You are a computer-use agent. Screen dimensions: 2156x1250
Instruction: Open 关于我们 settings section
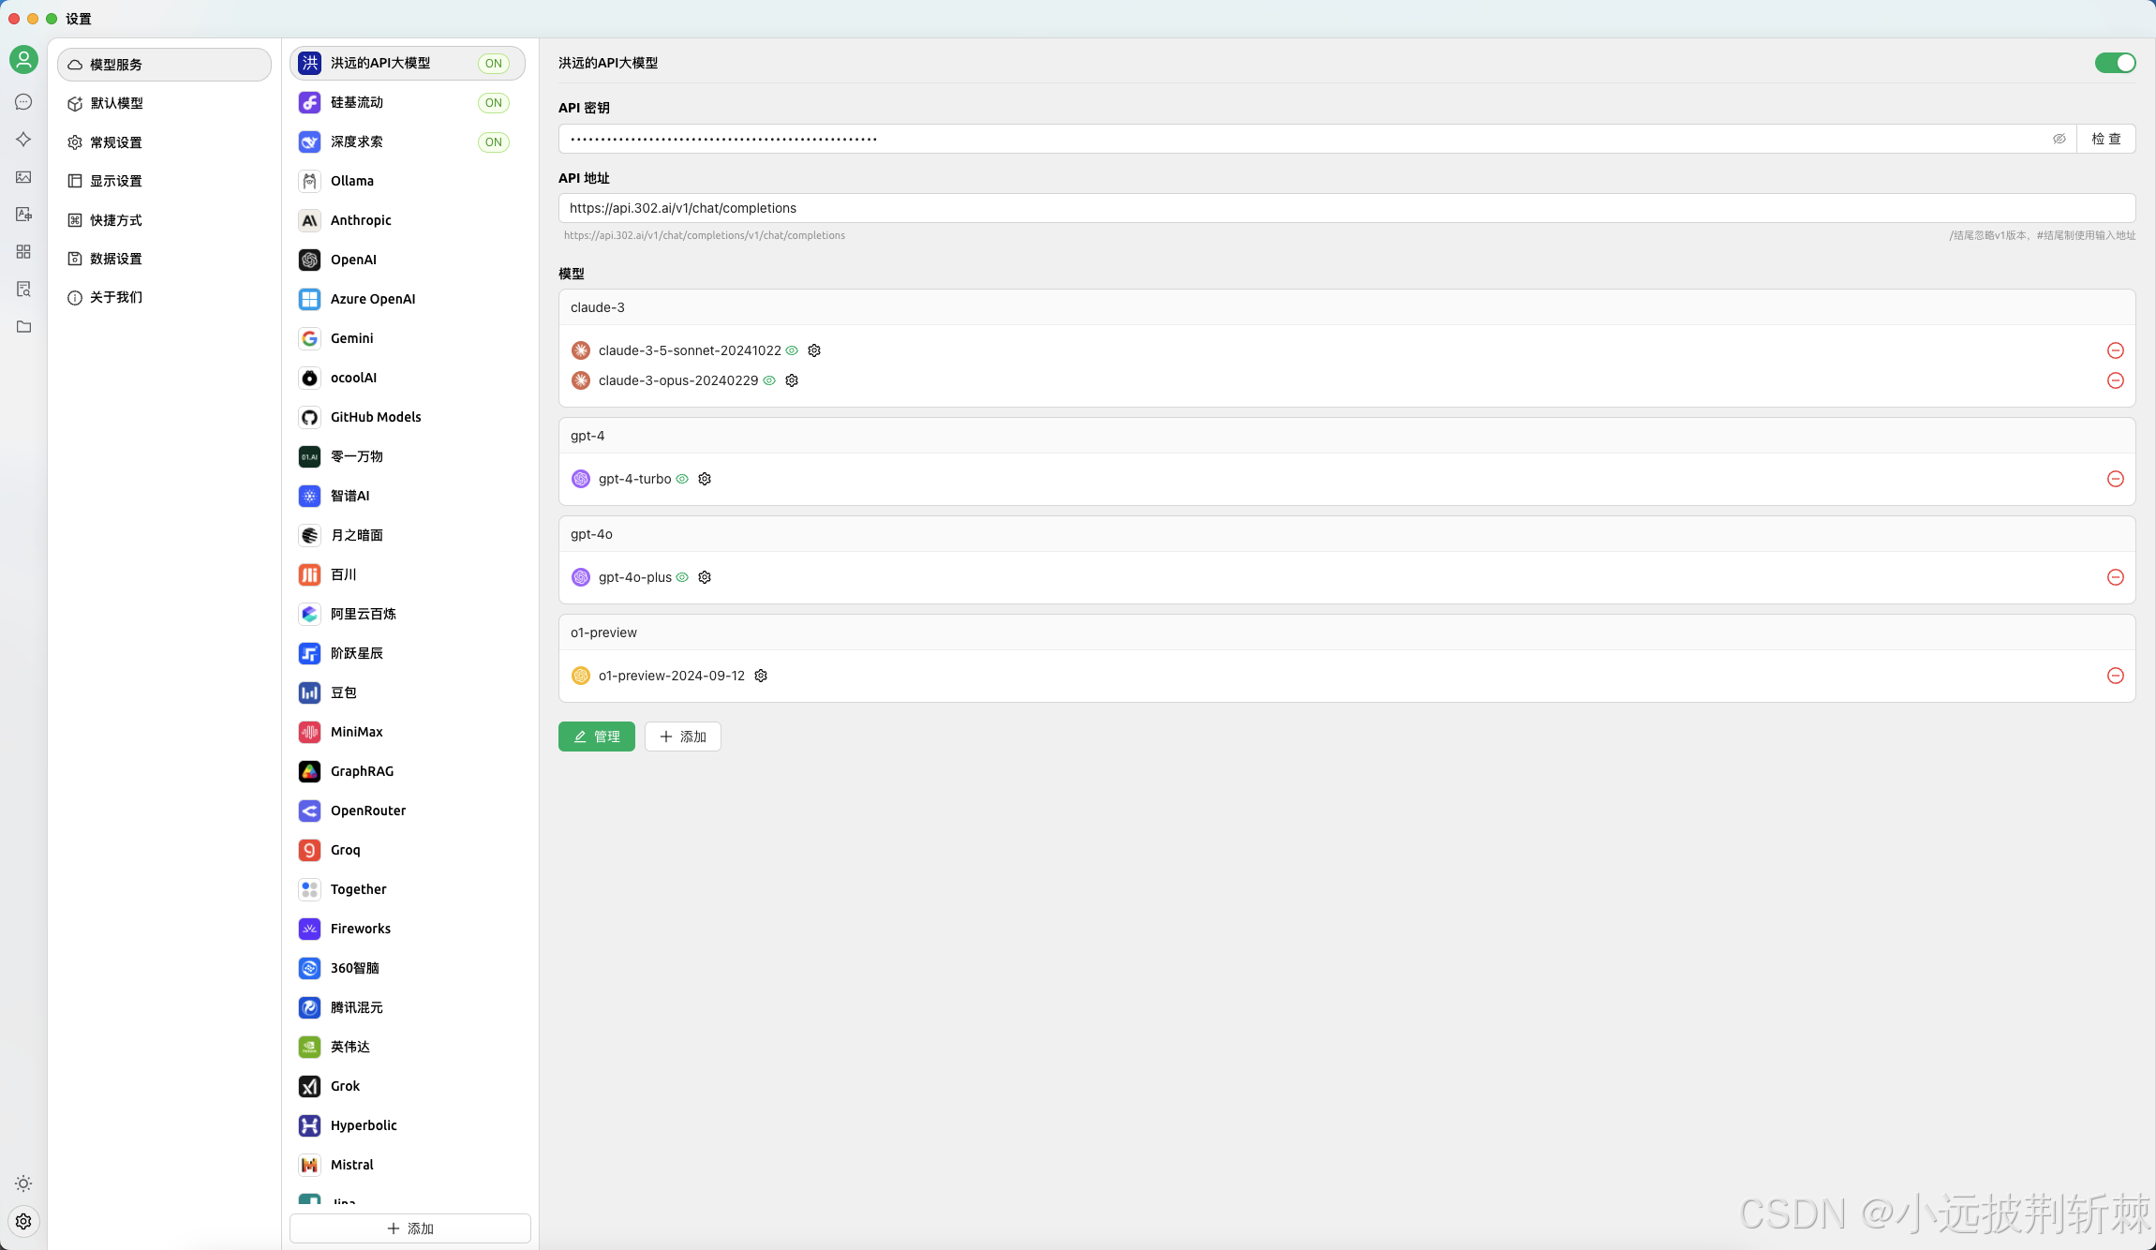coord(164,297)
